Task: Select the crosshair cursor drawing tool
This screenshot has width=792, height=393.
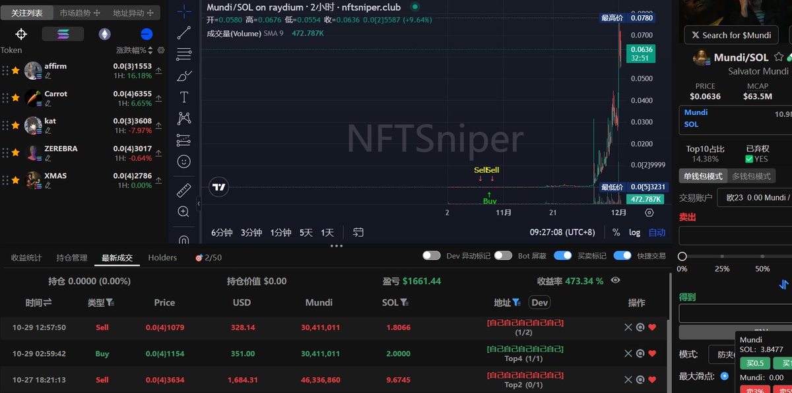Action: click(x=184, y=11)
